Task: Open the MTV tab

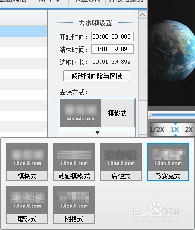Action: tap(50, 2)
